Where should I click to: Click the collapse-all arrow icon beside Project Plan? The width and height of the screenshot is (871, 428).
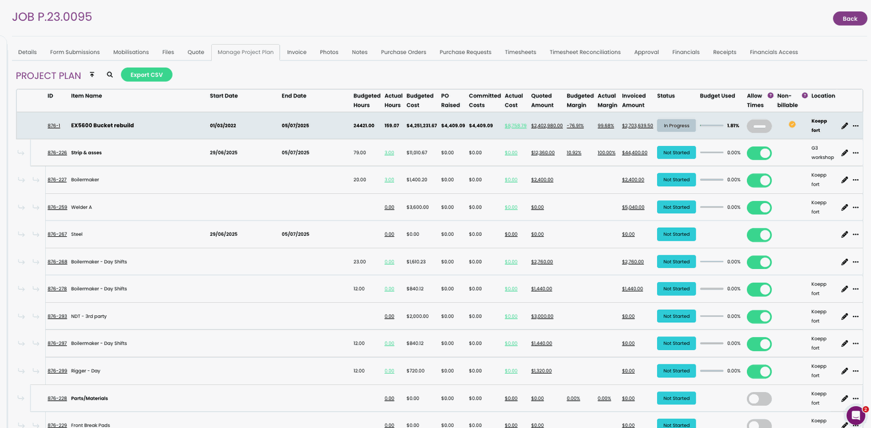92,75
